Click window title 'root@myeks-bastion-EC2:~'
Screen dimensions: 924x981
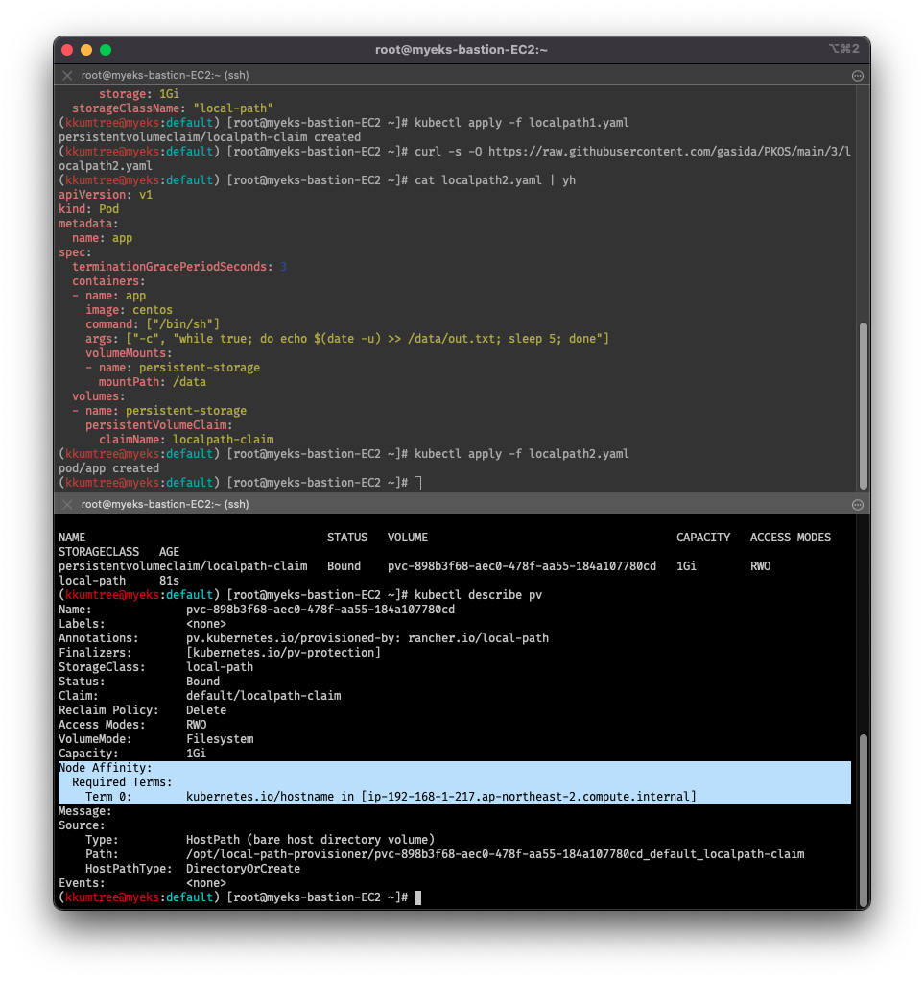[462, 50]
